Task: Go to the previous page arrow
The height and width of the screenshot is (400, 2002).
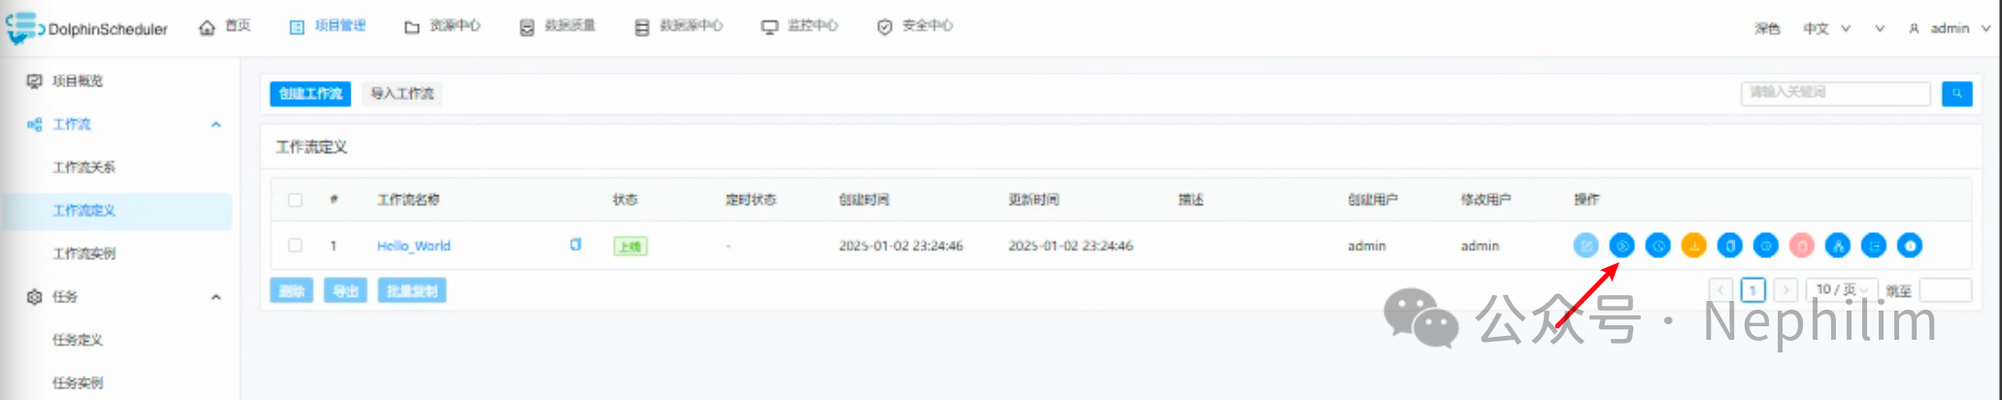Action: (x=1720, y=289)
